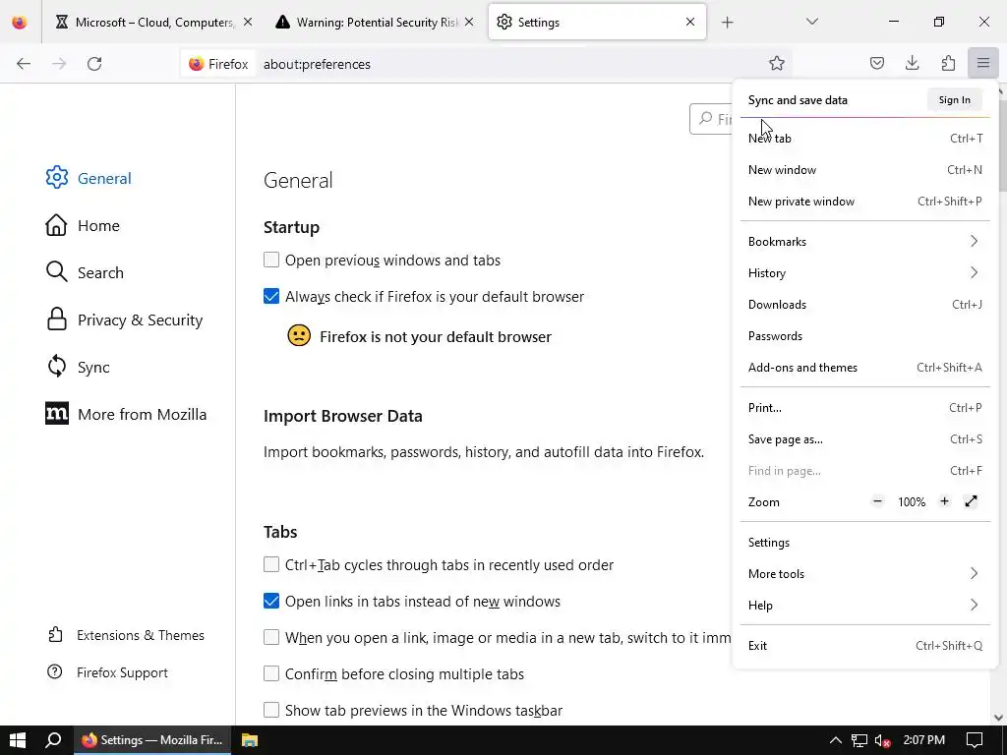Click the Find in Settings search box
Screen dimensions: 1007x755
point(712,119)
